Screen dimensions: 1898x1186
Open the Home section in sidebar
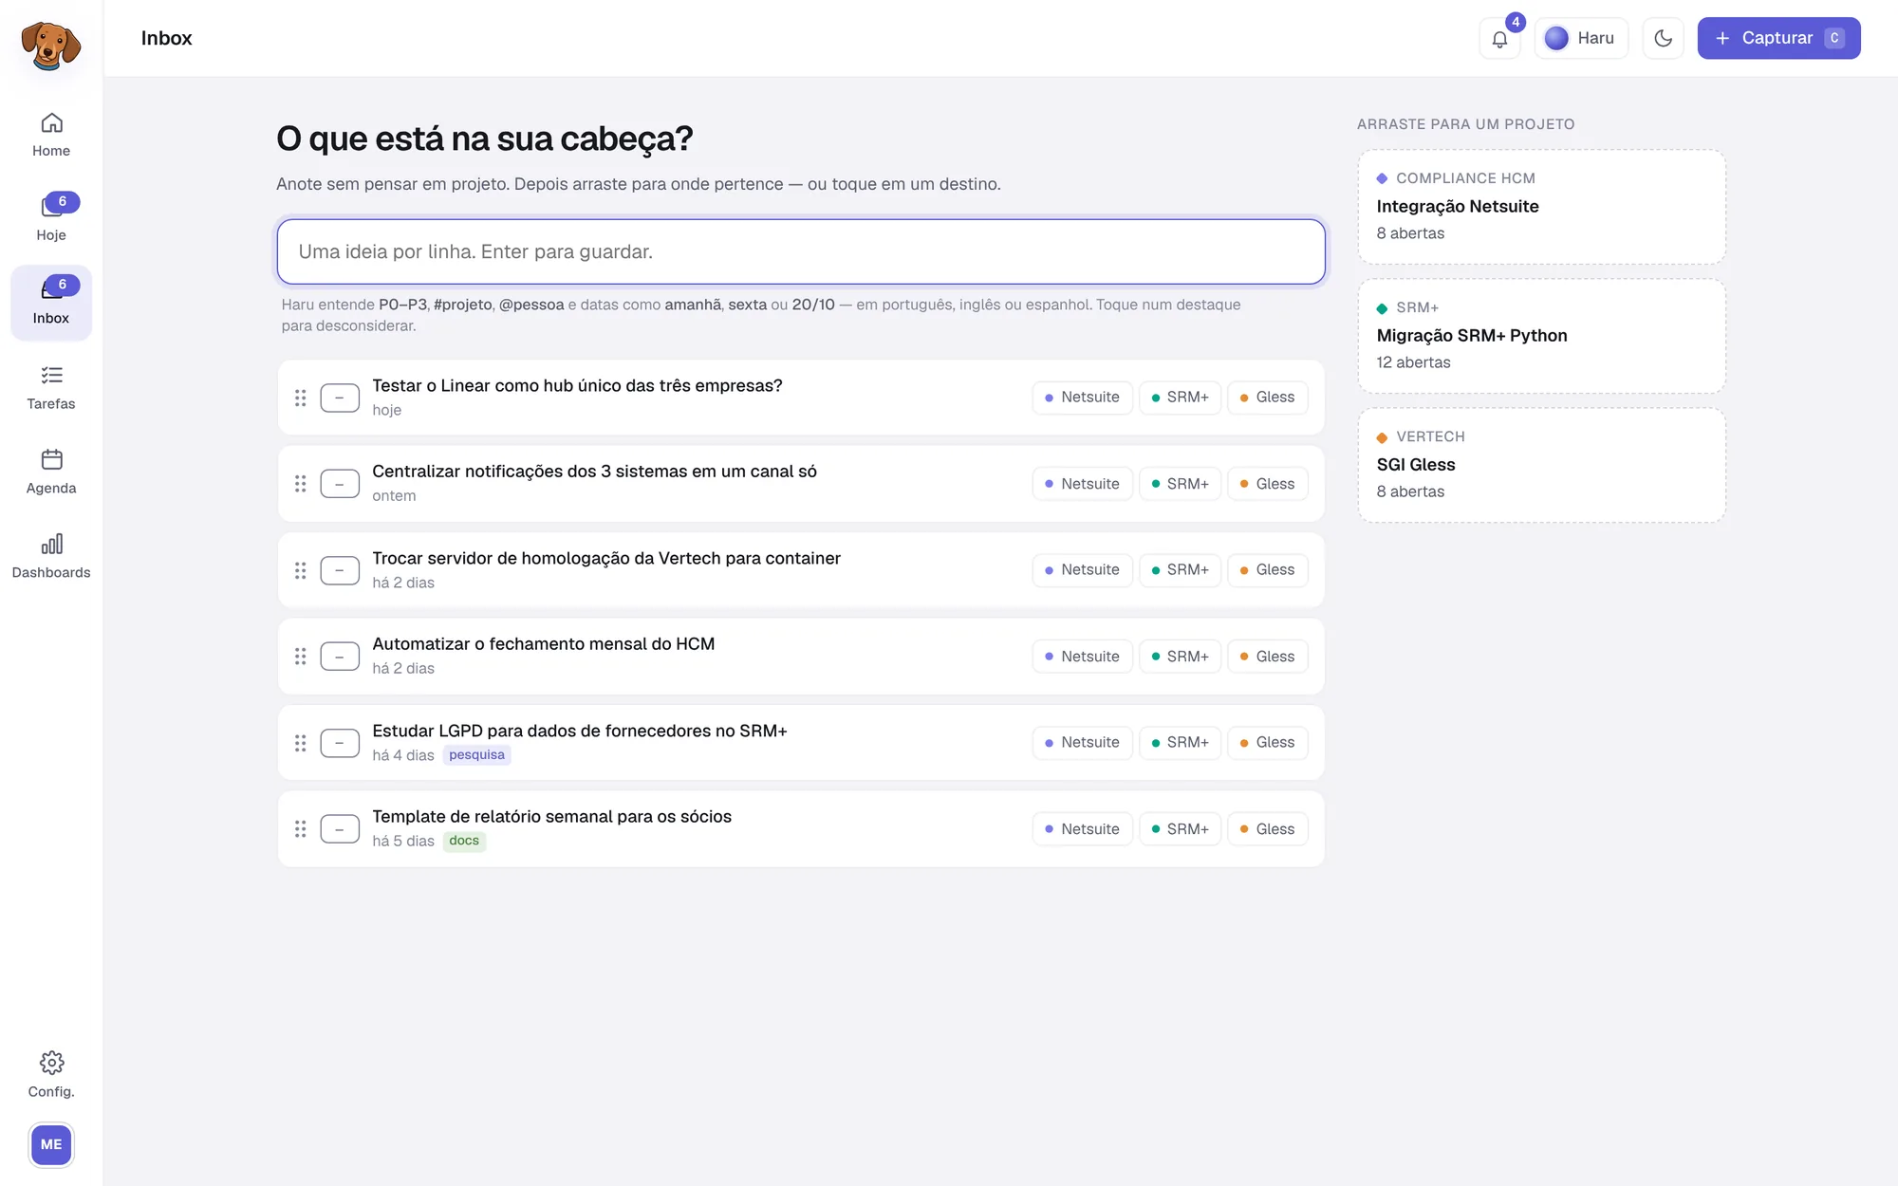point(51,135)
